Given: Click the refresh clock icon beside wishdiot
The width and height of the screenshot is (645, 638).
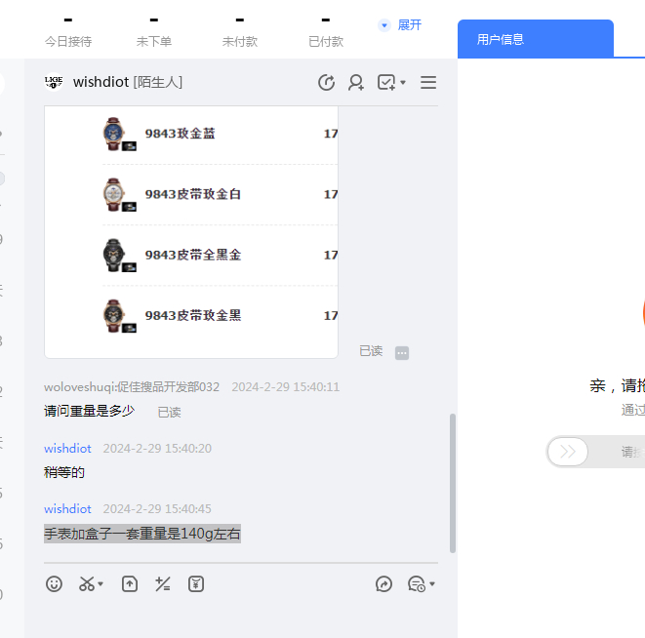Looking at the screenshot, I should click(327, 83).
